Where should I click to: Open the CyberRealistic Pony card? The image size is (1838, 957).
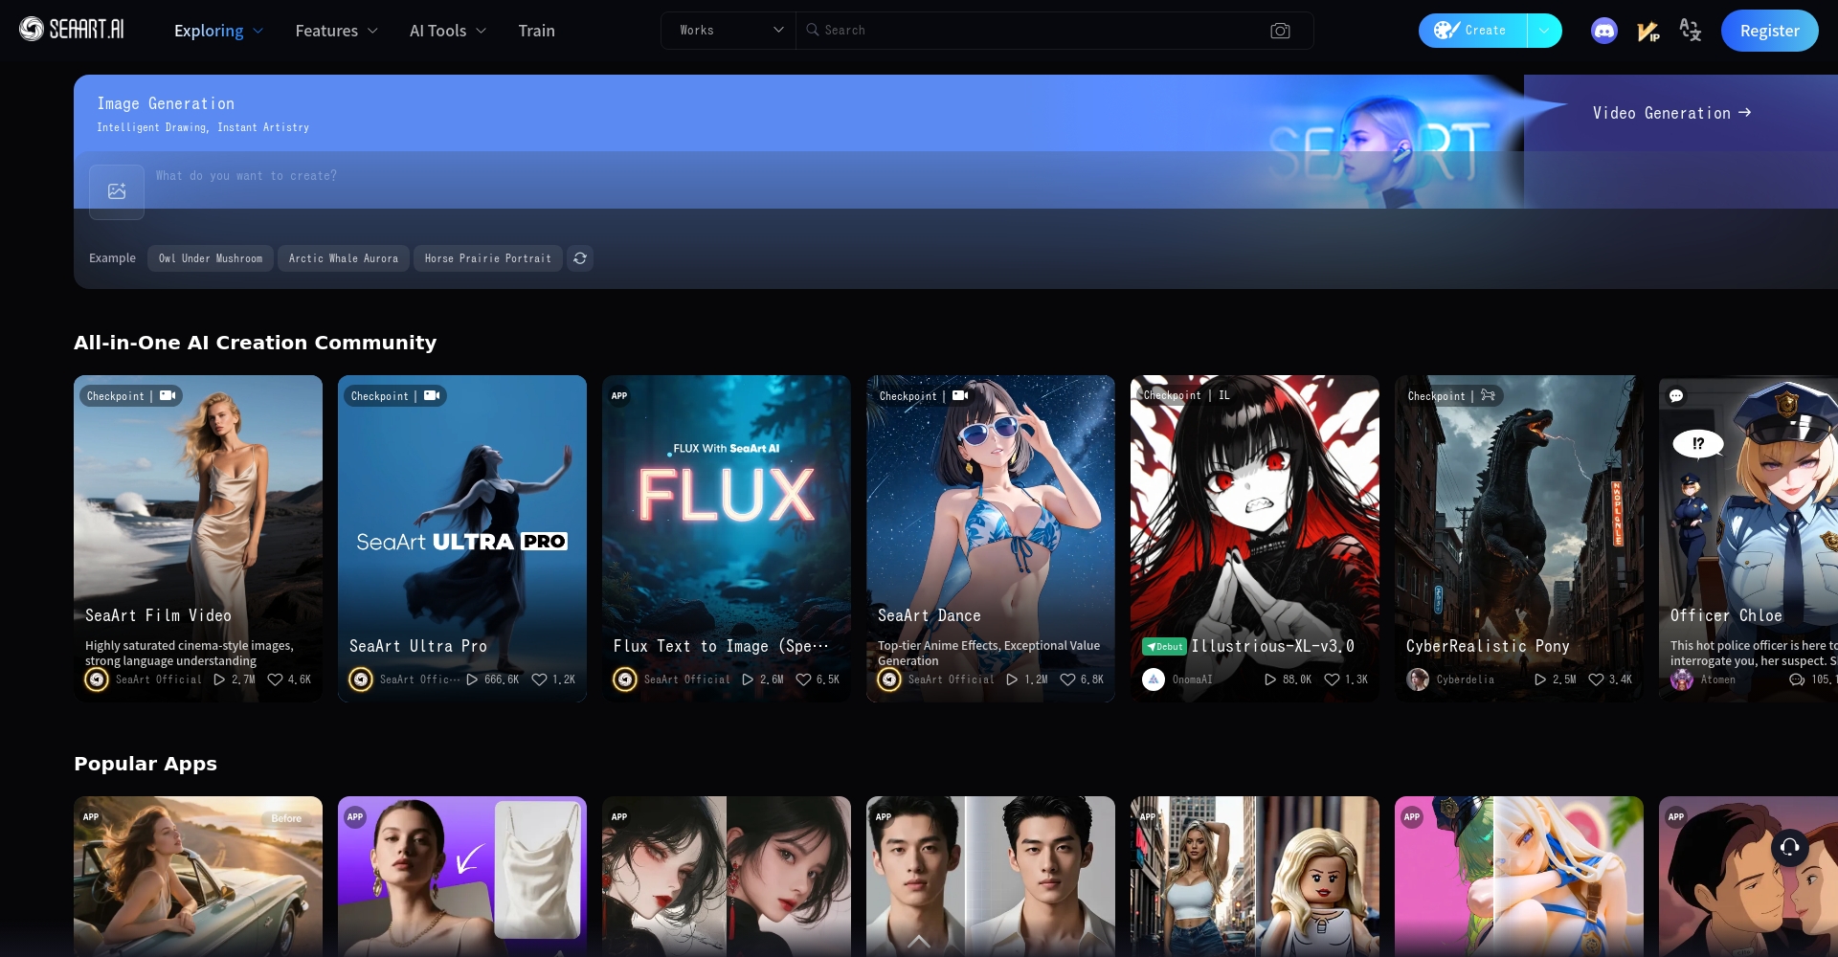1519,539
